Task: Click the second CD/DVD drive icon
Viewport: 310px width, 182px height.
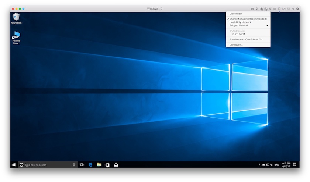Action: pos(266,9)
